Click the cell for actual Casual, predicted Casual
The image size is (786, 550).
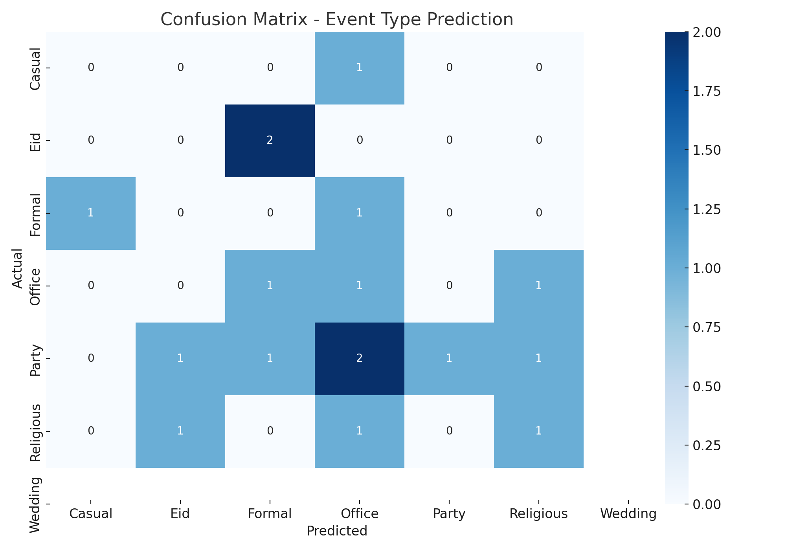coord(91,68)
